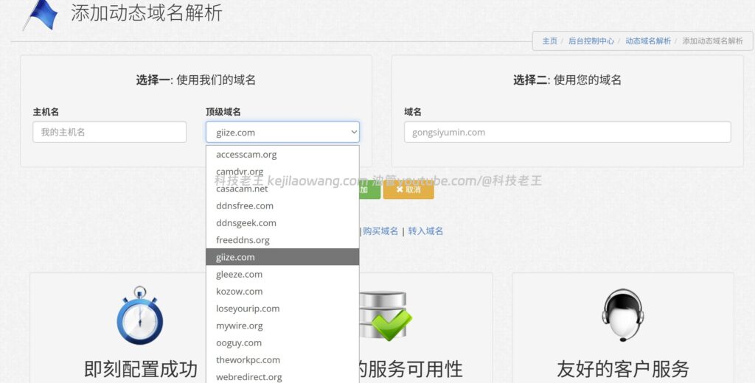Screen dimensions: 755x383
Task: Choose casacam.net in the dropdown list
Action: tap(282, 189)
